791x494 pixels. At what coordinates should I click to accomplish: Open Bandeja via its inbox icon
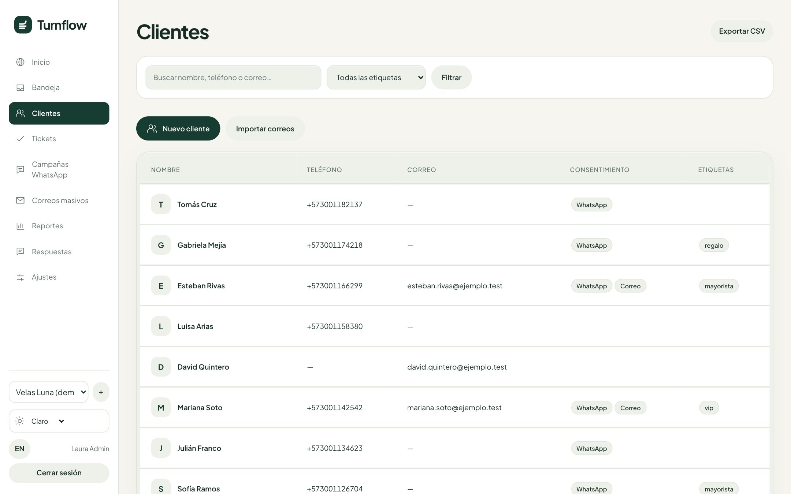click(x=21, y=87)
